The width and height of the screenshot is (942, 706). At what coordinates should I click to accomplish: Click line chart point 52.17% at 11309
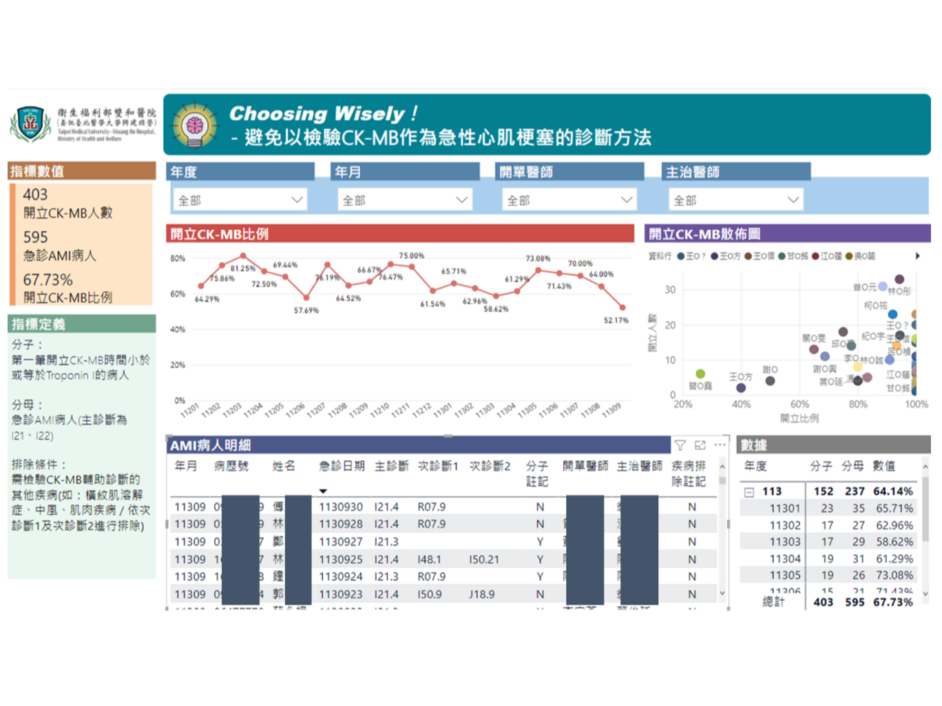622,308
